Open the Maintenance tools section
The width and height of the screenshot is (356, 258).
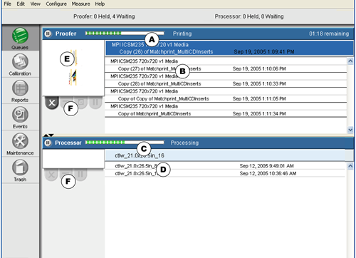tap(20, 141)
